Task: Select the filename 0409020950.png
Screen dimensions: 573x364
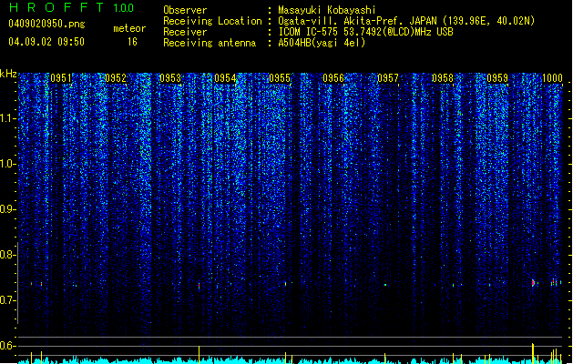Action: [x=46, y=24]
